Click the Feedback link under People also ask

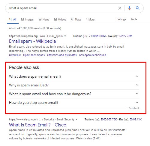click(x=134, y=108)
